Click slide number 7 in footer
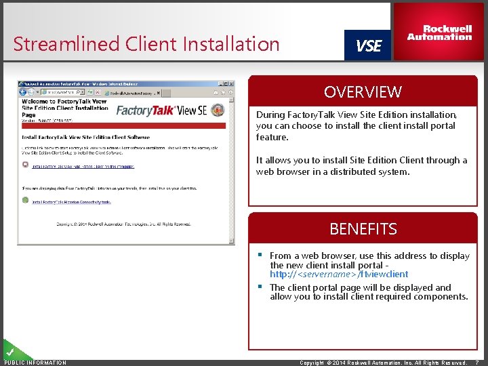Screen dimensions: 488x366 pos(477,363)
